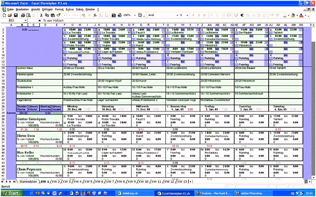316x197 pixels.
Task: Jump to last sheet tab arrow
Action: (x=14, y=181)
